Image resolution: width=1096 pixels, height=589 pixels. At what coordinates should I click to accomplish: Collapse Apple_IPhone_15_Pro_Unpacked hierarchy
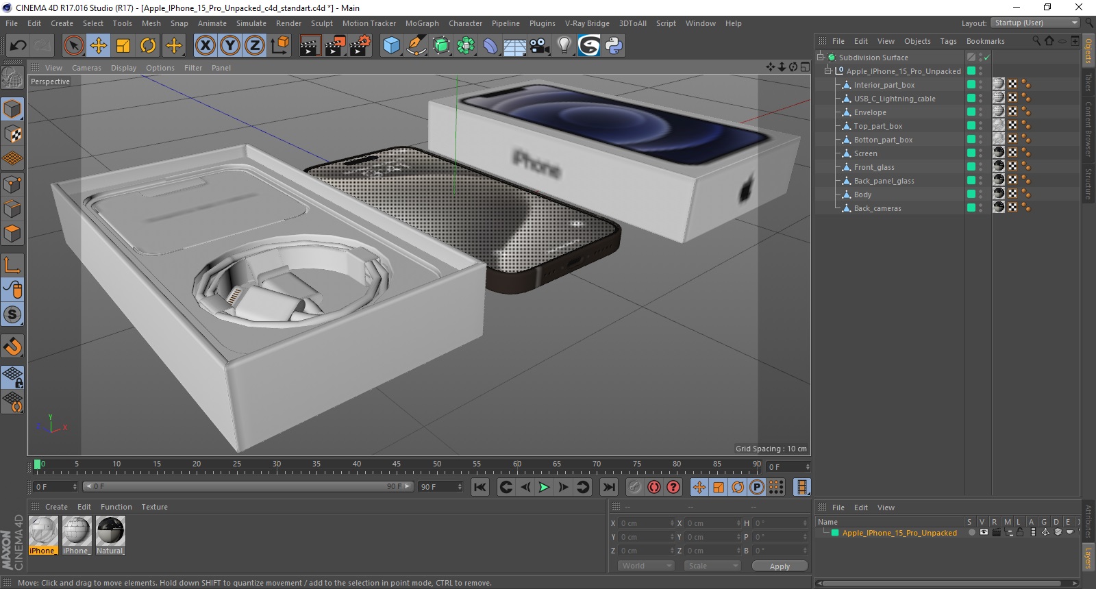828,71
